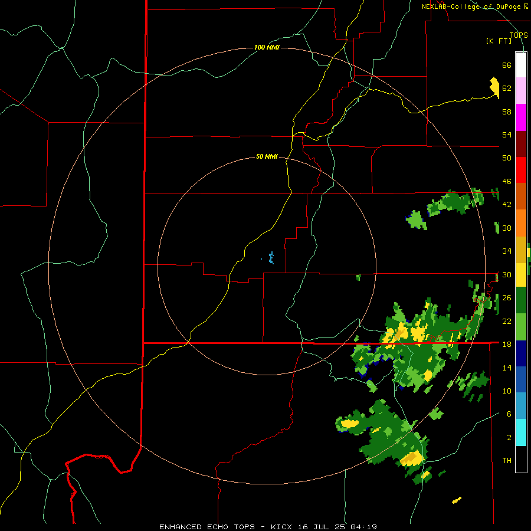Click the "NEXLAB-College of DuPage" credit text
The height and width of the screenshot is (531, 531).
(x=472, y=6)
